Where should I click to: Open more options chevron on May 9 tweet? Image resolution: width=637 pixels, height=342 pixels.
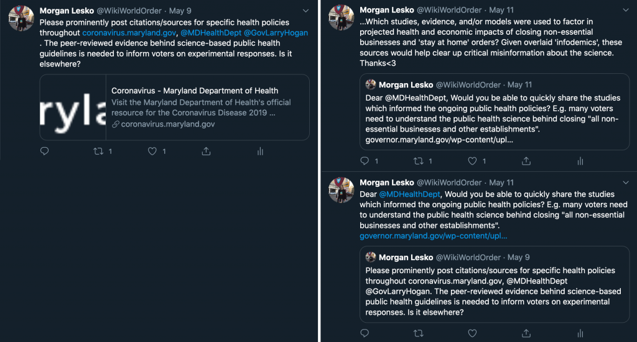(305, 11)
